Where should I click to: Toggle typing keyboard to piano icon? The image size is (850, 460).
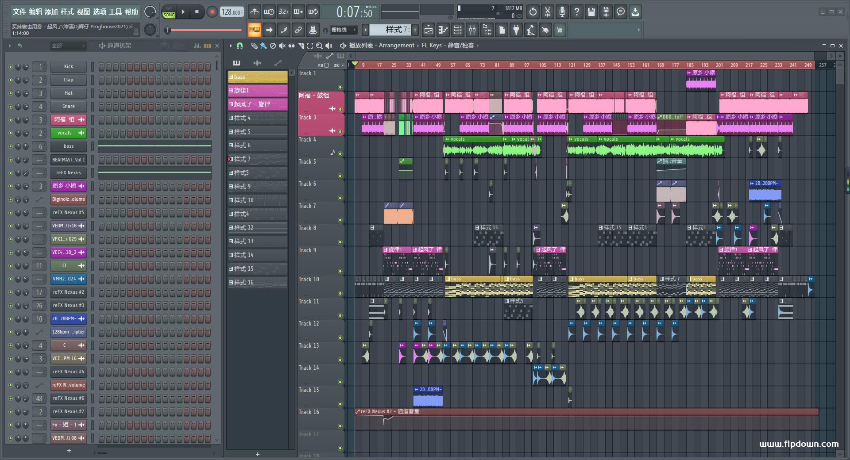pos(254,30)
